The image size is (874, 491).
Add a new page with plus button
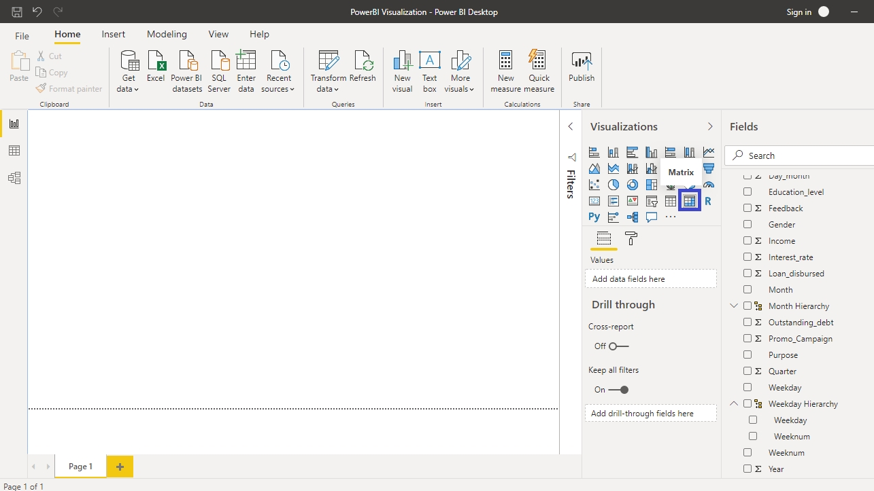[120, 467]
